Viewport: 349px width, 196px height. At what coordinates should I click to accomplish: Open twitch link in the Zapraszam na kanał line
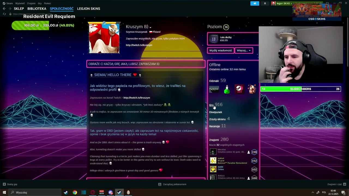point(137,97)
